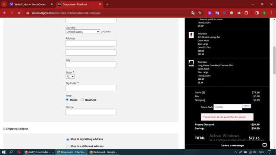Click the Promo Discount -$10.80 value
This screenshot has width=276, height=155.
tap(255, 124)
